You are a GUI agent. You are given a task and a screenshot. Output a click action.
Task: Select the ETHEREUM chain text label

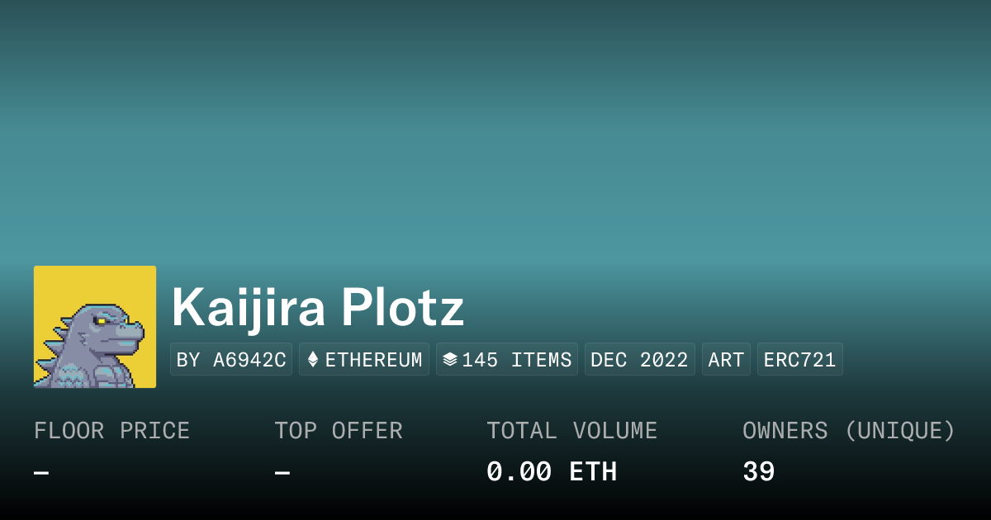click(x=373, y=360)
